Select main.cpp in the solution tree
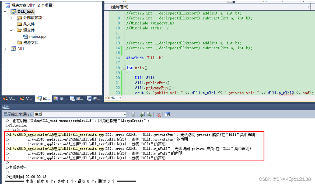Screen dimensions: 315x184 click(37, 36)
